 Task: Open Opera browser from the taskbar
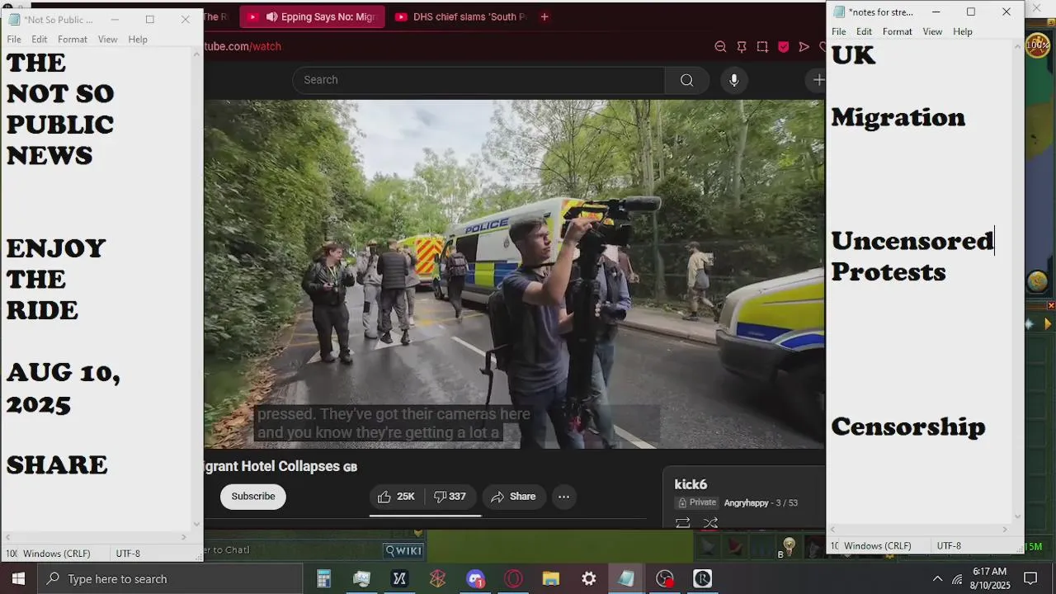pos(513,579)
